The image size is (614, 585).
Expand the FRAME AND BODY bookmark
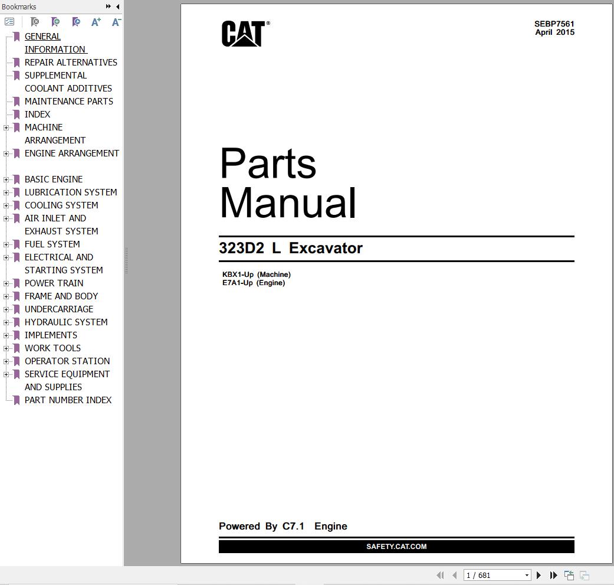click(6, 296)
